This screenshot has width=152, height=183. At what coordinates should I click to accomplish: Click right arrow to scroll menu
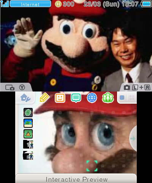(x=133, y=138)
